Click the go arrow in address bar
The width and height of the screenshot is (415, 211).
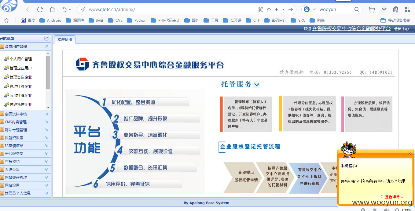[x=291, y=9]
